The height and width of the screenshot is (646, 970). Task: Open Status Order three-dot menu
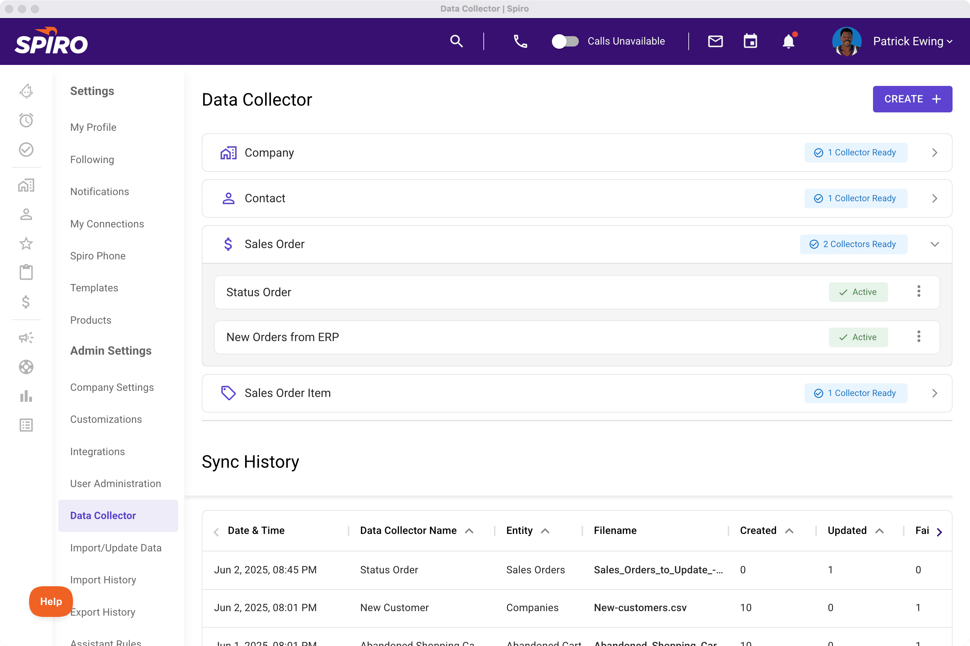point(919,292)
